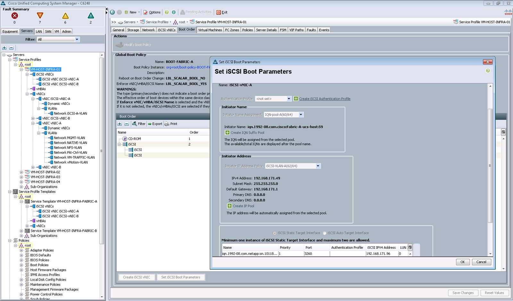Open the FSM tab
This screenshot has height=301, width=513.
tap(282, 30)
